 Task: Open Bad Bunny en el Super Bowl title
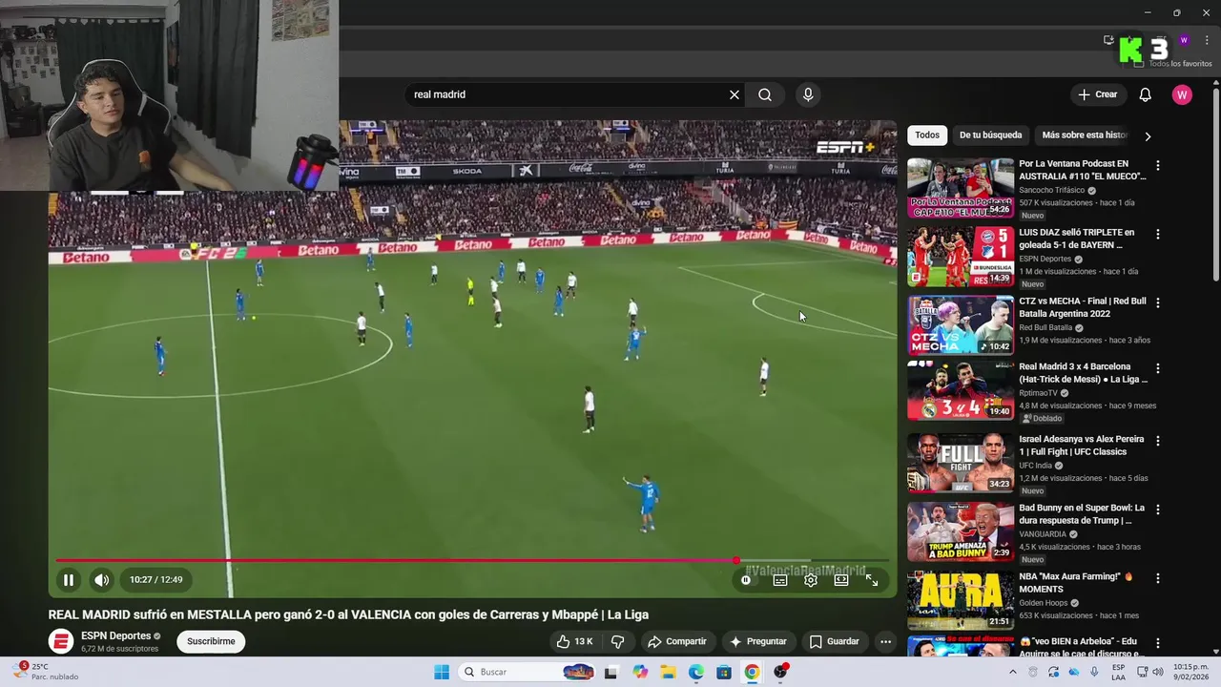tap(1082, 514)
